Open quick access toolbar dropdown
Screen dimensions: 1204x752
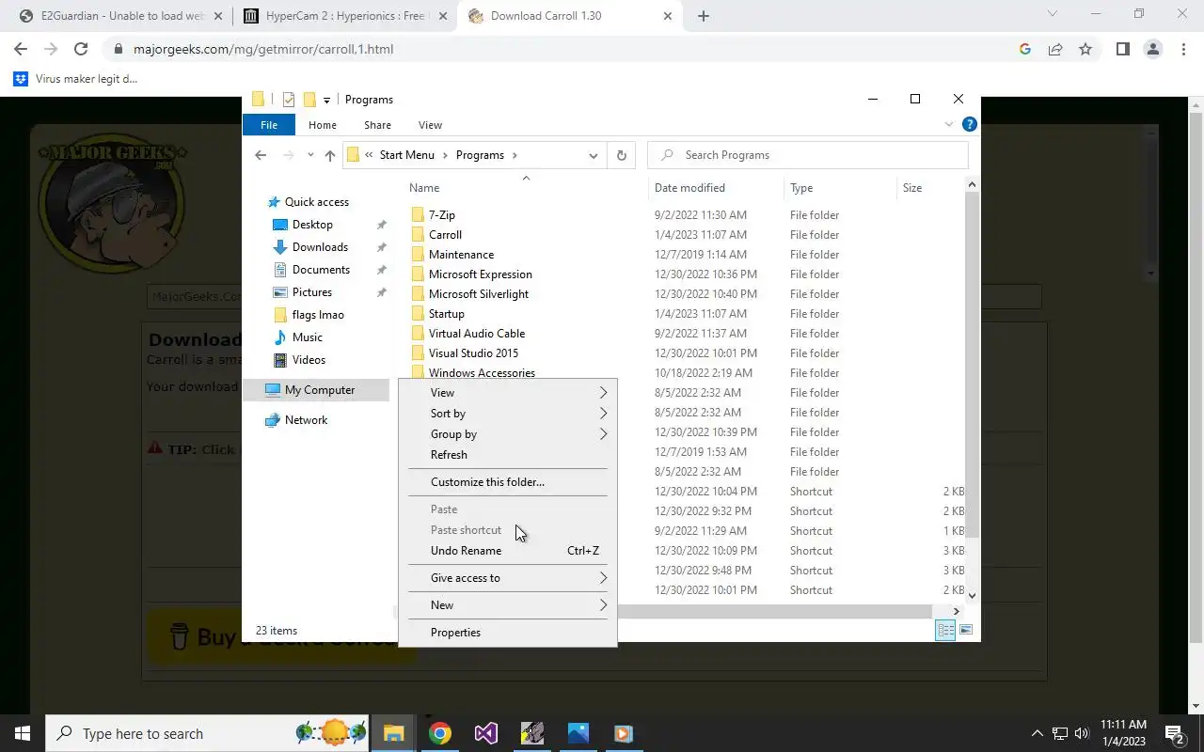pyautogui.click(x=326, y=100)
